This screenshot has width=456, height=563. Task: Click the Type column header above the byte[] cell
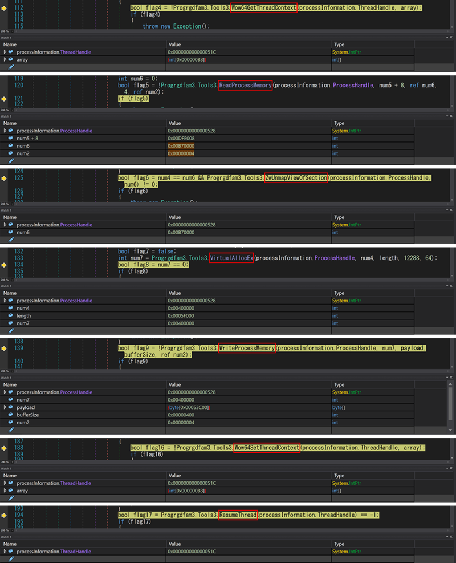click(339, 384)
